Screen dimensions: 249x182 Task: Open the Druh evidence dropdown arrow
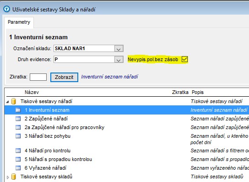(x=119, y=59)
